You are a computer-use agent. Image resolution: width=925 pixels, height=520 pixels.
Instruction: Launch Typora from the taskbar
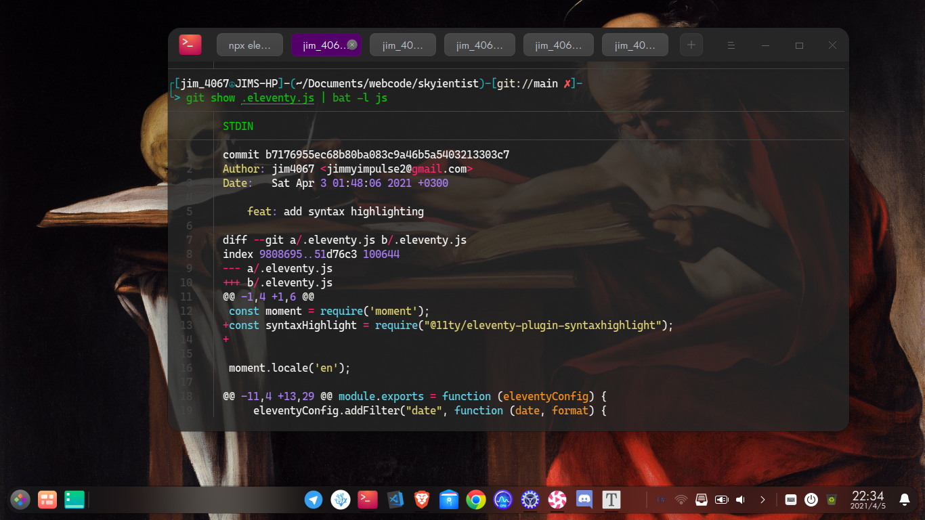click(x=611, y=500)
